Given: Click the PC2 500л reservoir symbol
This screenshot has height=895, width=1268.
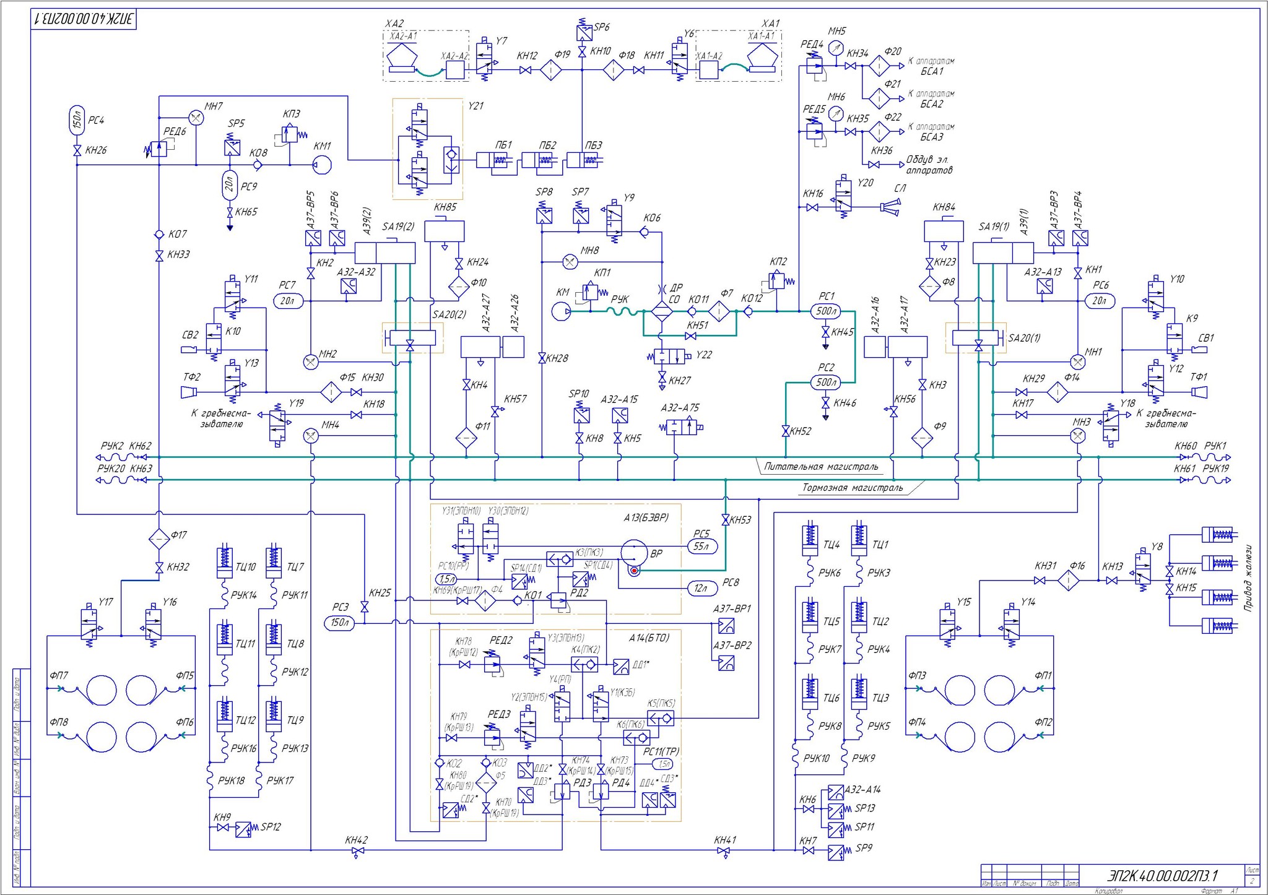Looking at the screenshot, I should tap(826, 383).
